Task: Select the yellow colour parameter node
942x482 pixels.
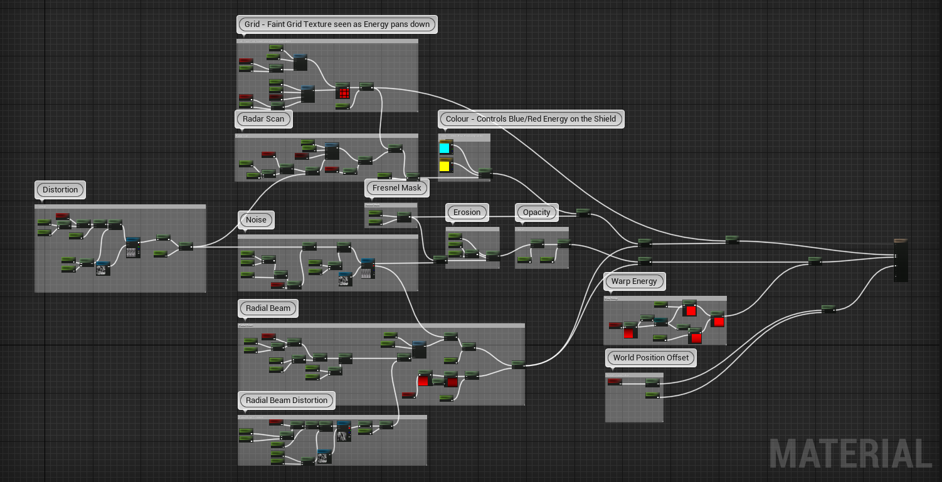Action: (445, 166)
